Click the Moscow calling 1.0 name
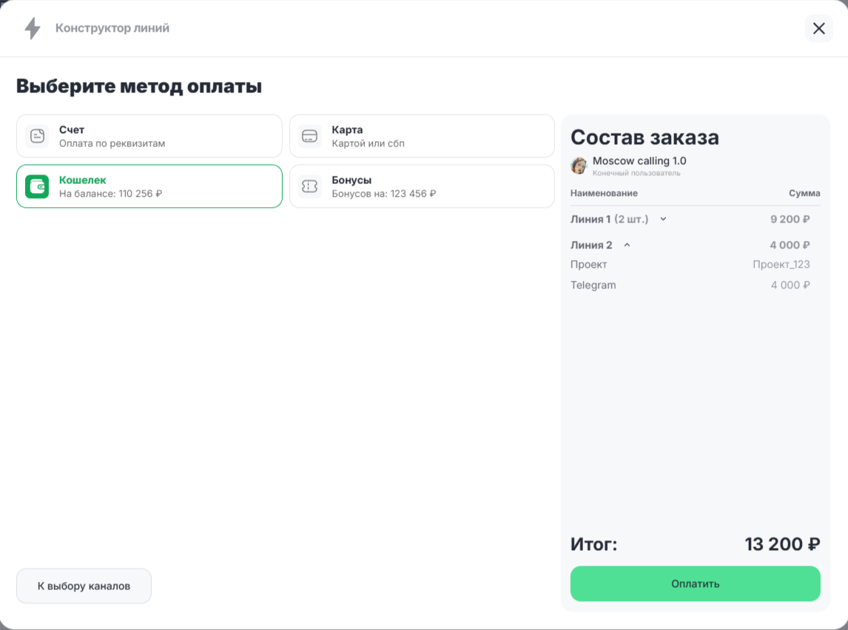 click(639, 160)
